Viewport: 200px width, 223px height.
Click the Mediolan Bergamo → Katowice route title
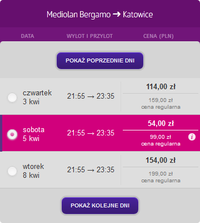click(100, 14)
